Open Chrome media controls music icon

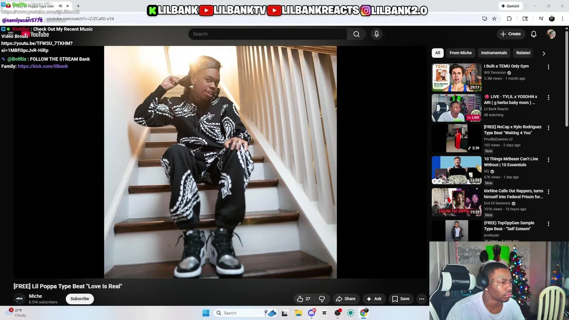point(541,19)
